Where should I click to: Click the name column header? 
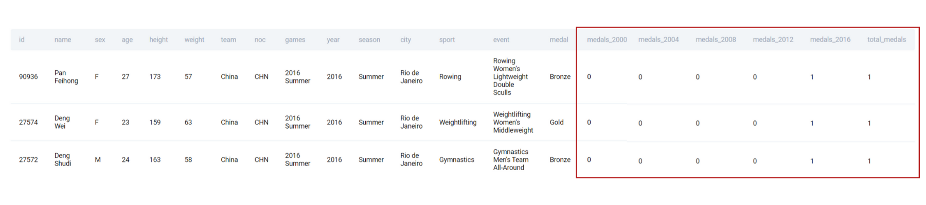coord(63,39)
